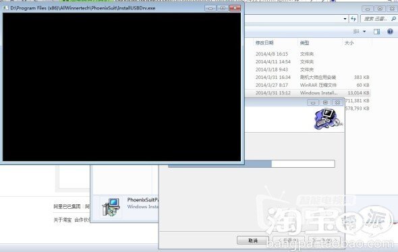Select the Windows Install file row 13,014 KB

point(308,93)
